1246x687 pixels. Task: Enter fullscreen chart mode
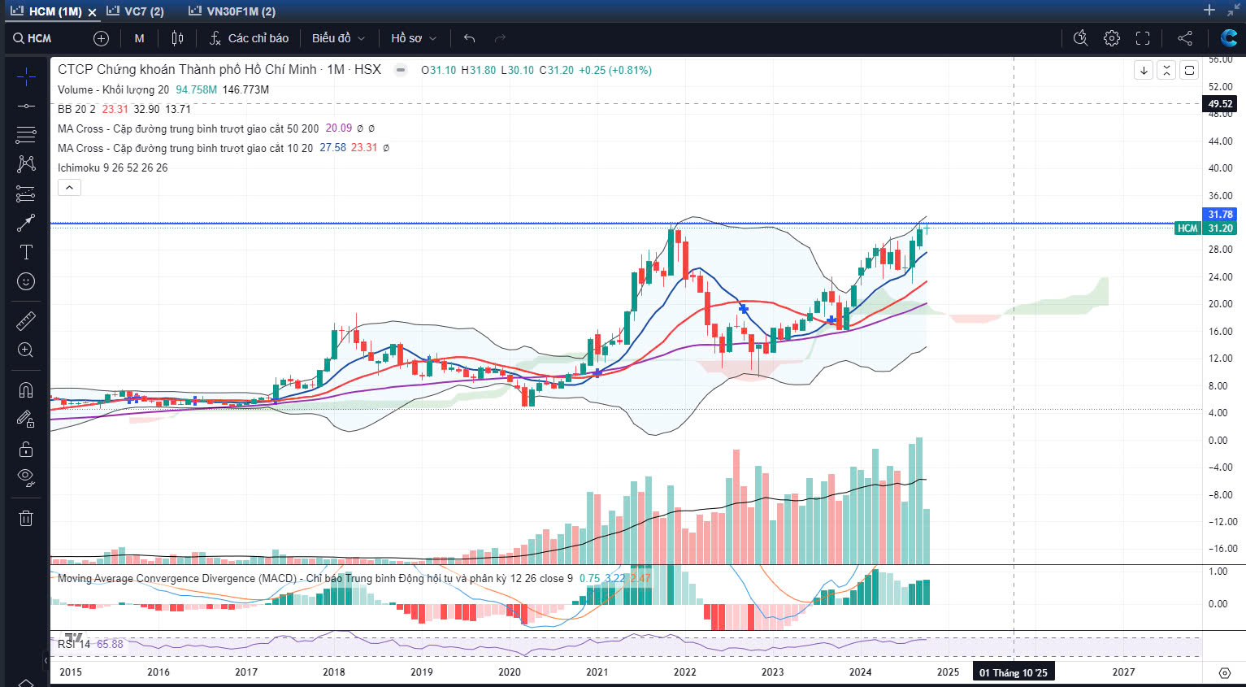tap(1143, 38)
